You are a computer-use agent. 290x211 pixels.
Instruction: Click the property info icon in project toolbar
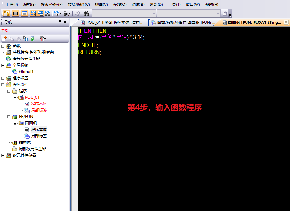point(25,39)
